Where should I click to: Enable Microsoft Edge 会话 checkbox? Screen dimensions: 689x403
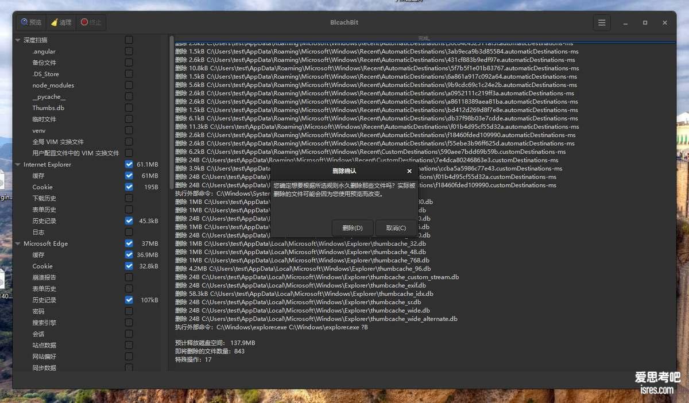[129, 334]
